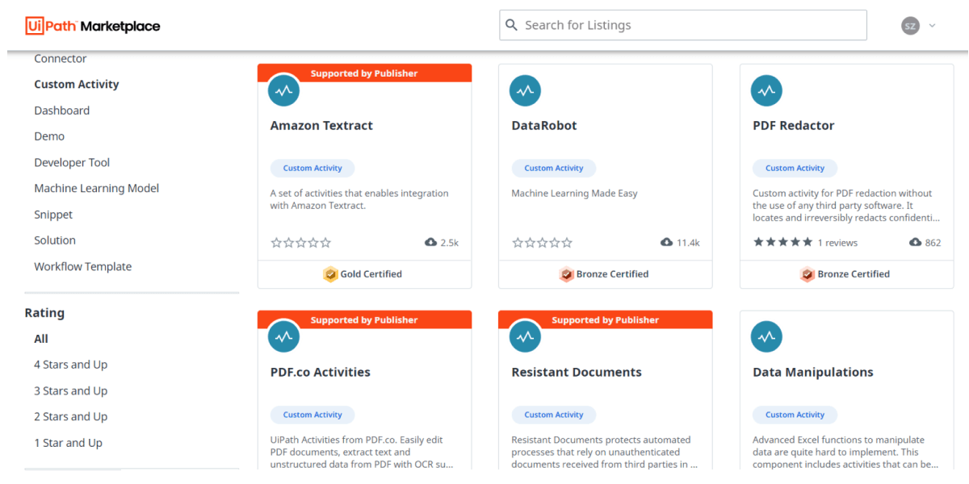
Task: Select the 4 Stars and Up filter
Action: 70,365
